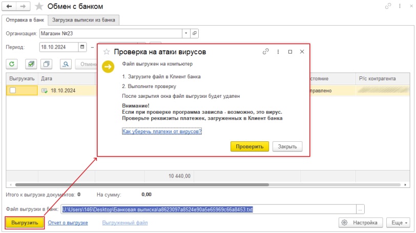416x233 pixels.
Task: Click the uncheck-all rows icon
Action: (47, 64)
